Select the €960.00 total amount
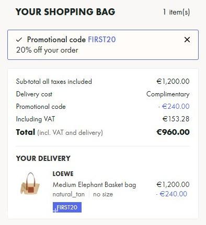 (173, 132)
